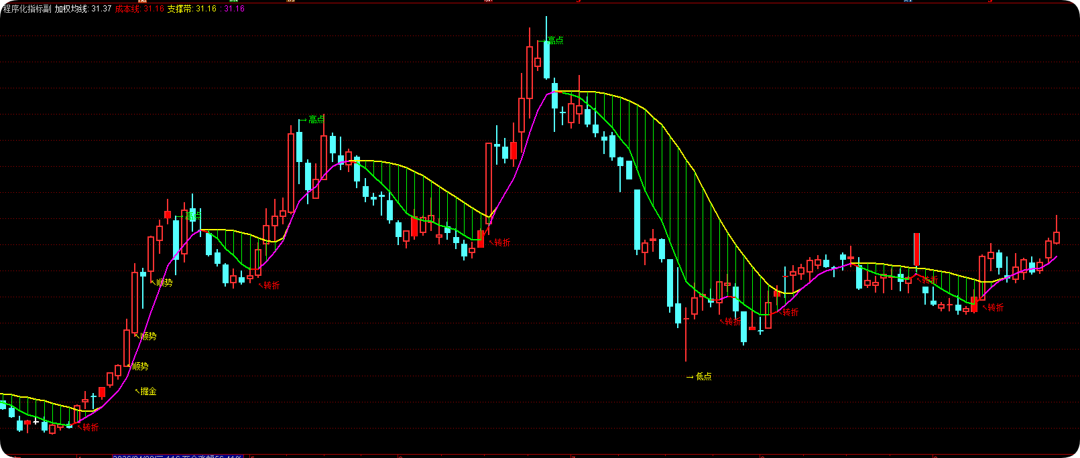Screen dimensions: 1080x458
Task: Click the 高点 label at the chart's highest peak
Action: point(555,40)
